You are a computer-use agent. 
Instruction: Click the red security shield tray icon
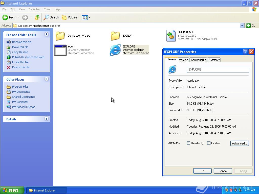click(231, 190)
